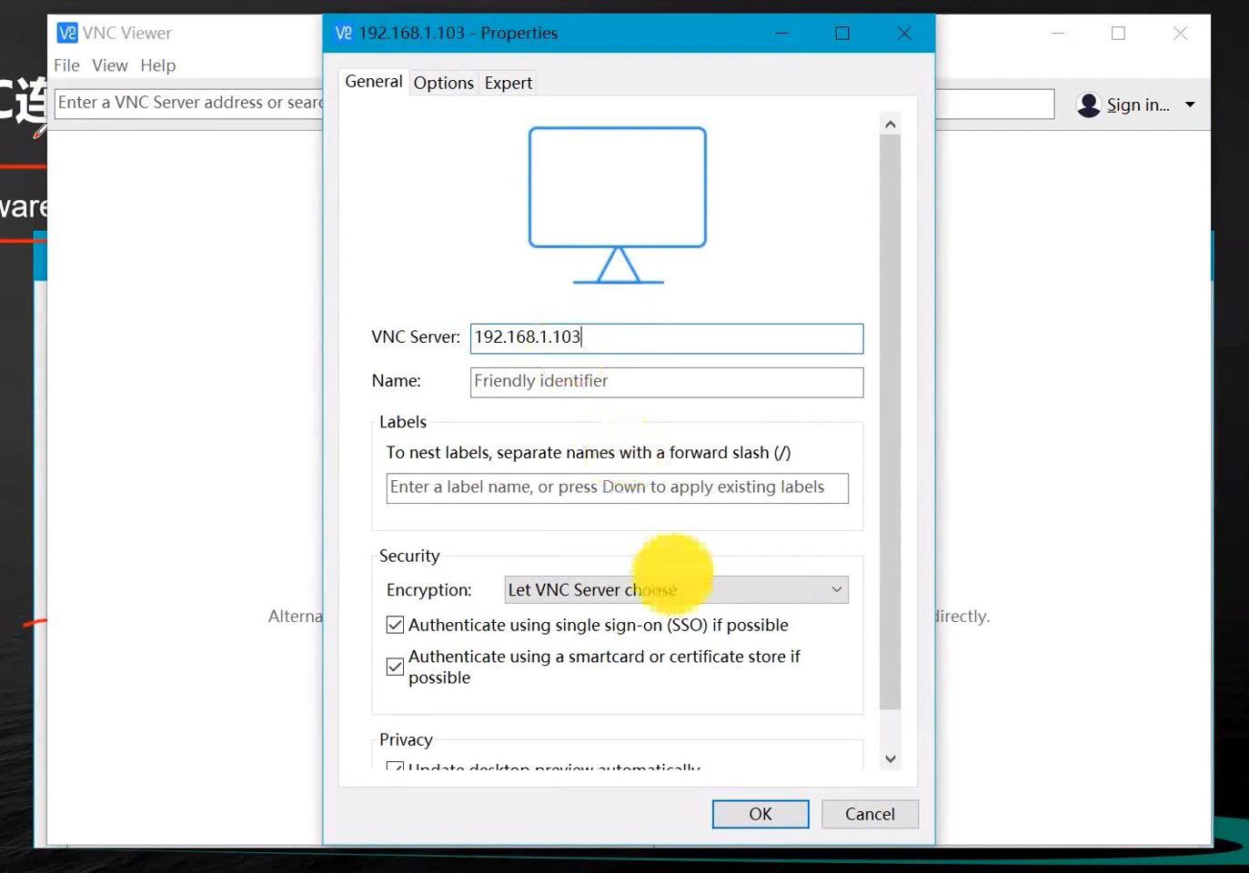Screen dimensions: 1249x873
Task: Close the Properties dialog
Action: tap(904, 34)
